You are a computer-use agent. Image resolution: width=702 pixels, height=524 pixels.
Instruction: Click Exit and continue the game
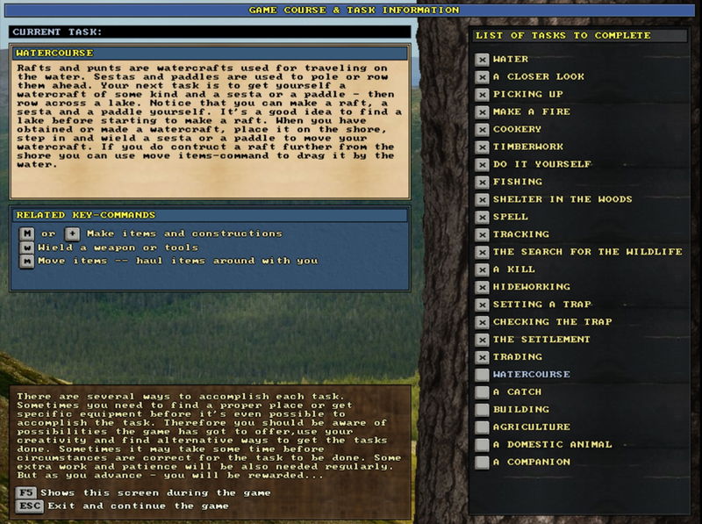[139, 506]
